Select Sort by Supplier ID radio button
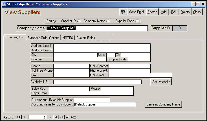 click(x=79, y=21)
